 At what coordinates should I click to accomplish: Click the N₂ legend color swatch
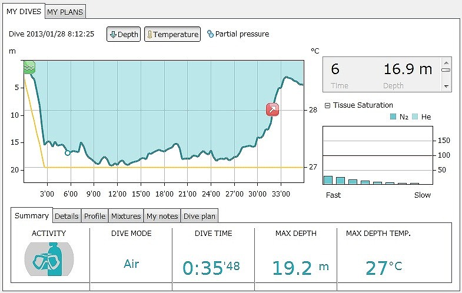coord(393,117)
